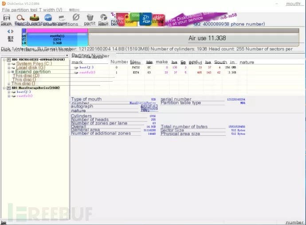
Task: Click the blue globe quick partition icon
Action: tap(48, 18)
